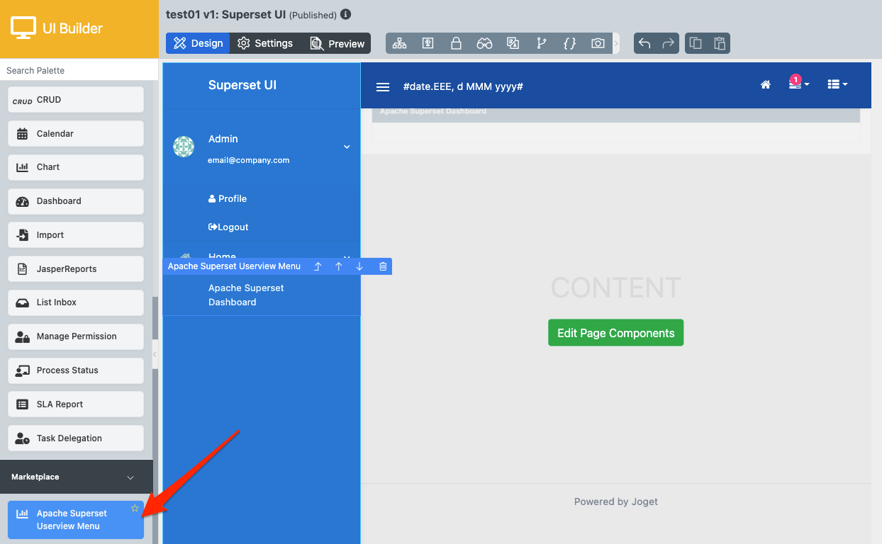Click the binoculars icon in toolbar

(484, 43)
